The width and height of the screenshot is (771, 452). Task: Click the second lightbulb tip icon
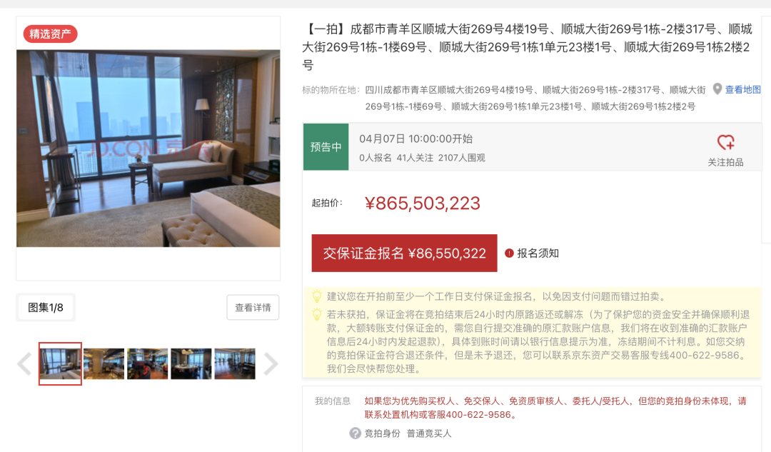(x=317, y=314)
